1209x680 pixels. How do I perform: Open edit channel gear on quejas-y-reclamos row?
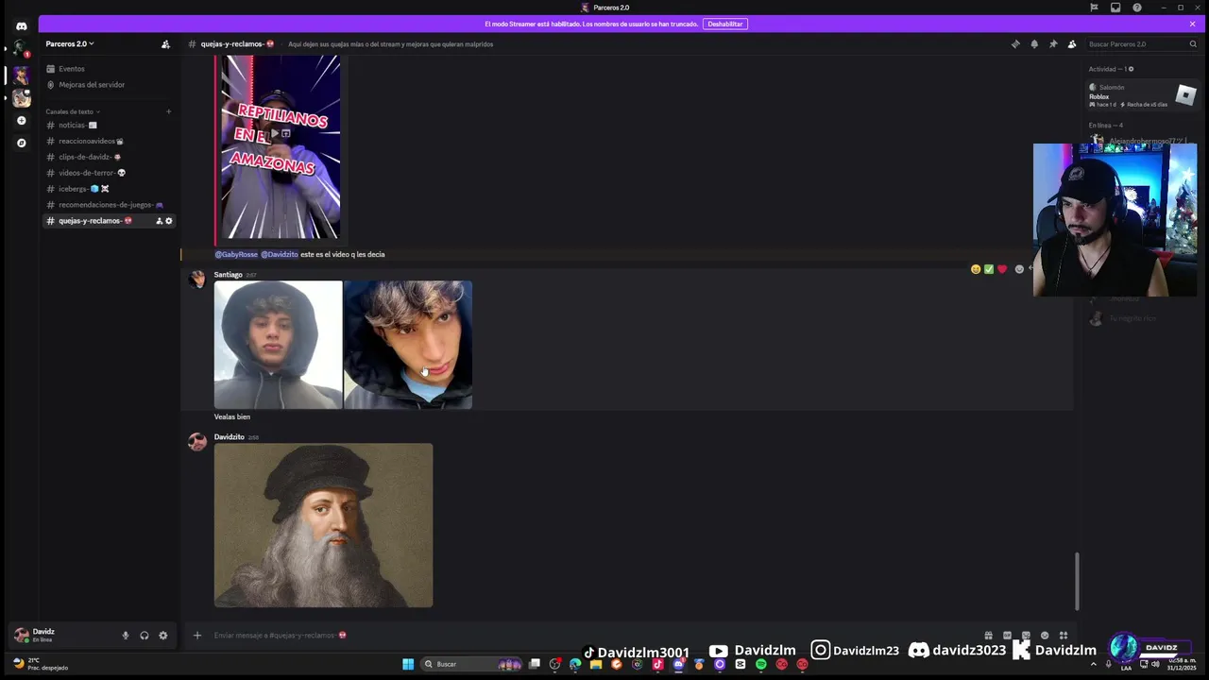point(169,221)
